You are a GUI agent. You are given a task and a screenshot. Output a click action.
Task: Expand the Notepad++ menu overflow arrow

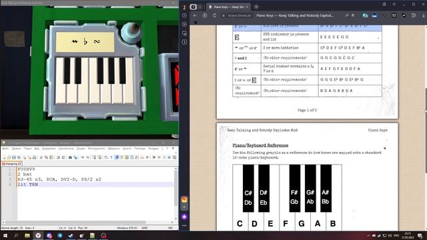[x=173, y=149]
